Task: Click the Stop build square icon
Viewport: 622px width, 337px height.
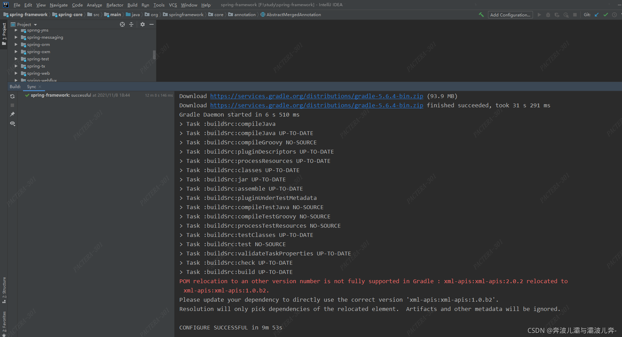Action: (x=12, y=105)
